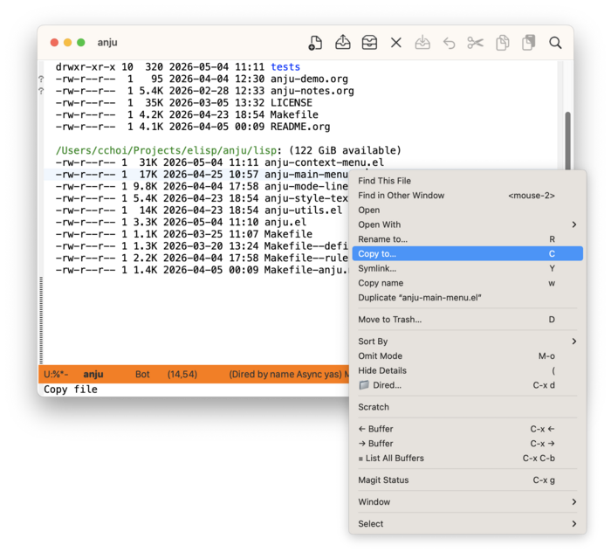This screenshot has height=552, width=611.
Task: Select Move to Trash... item
Action: pyautogui.click(x=468, y=320)
